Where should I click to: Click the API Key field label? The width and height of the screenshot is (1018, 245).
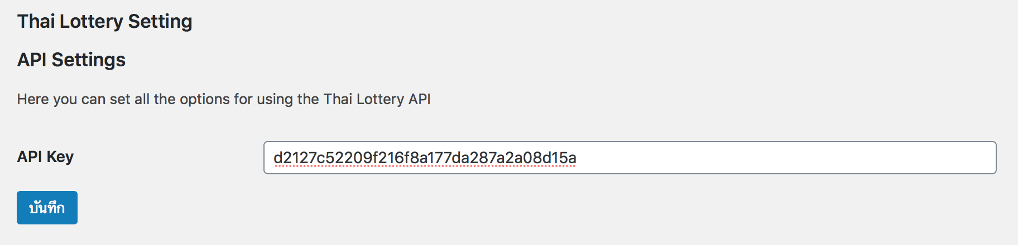pos(45,157)
